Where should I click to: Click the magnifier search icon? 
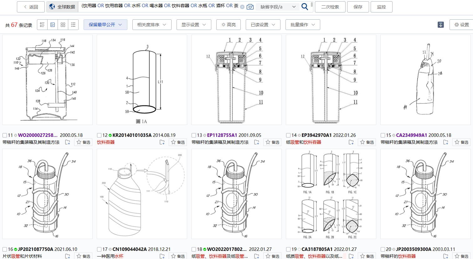305,7
